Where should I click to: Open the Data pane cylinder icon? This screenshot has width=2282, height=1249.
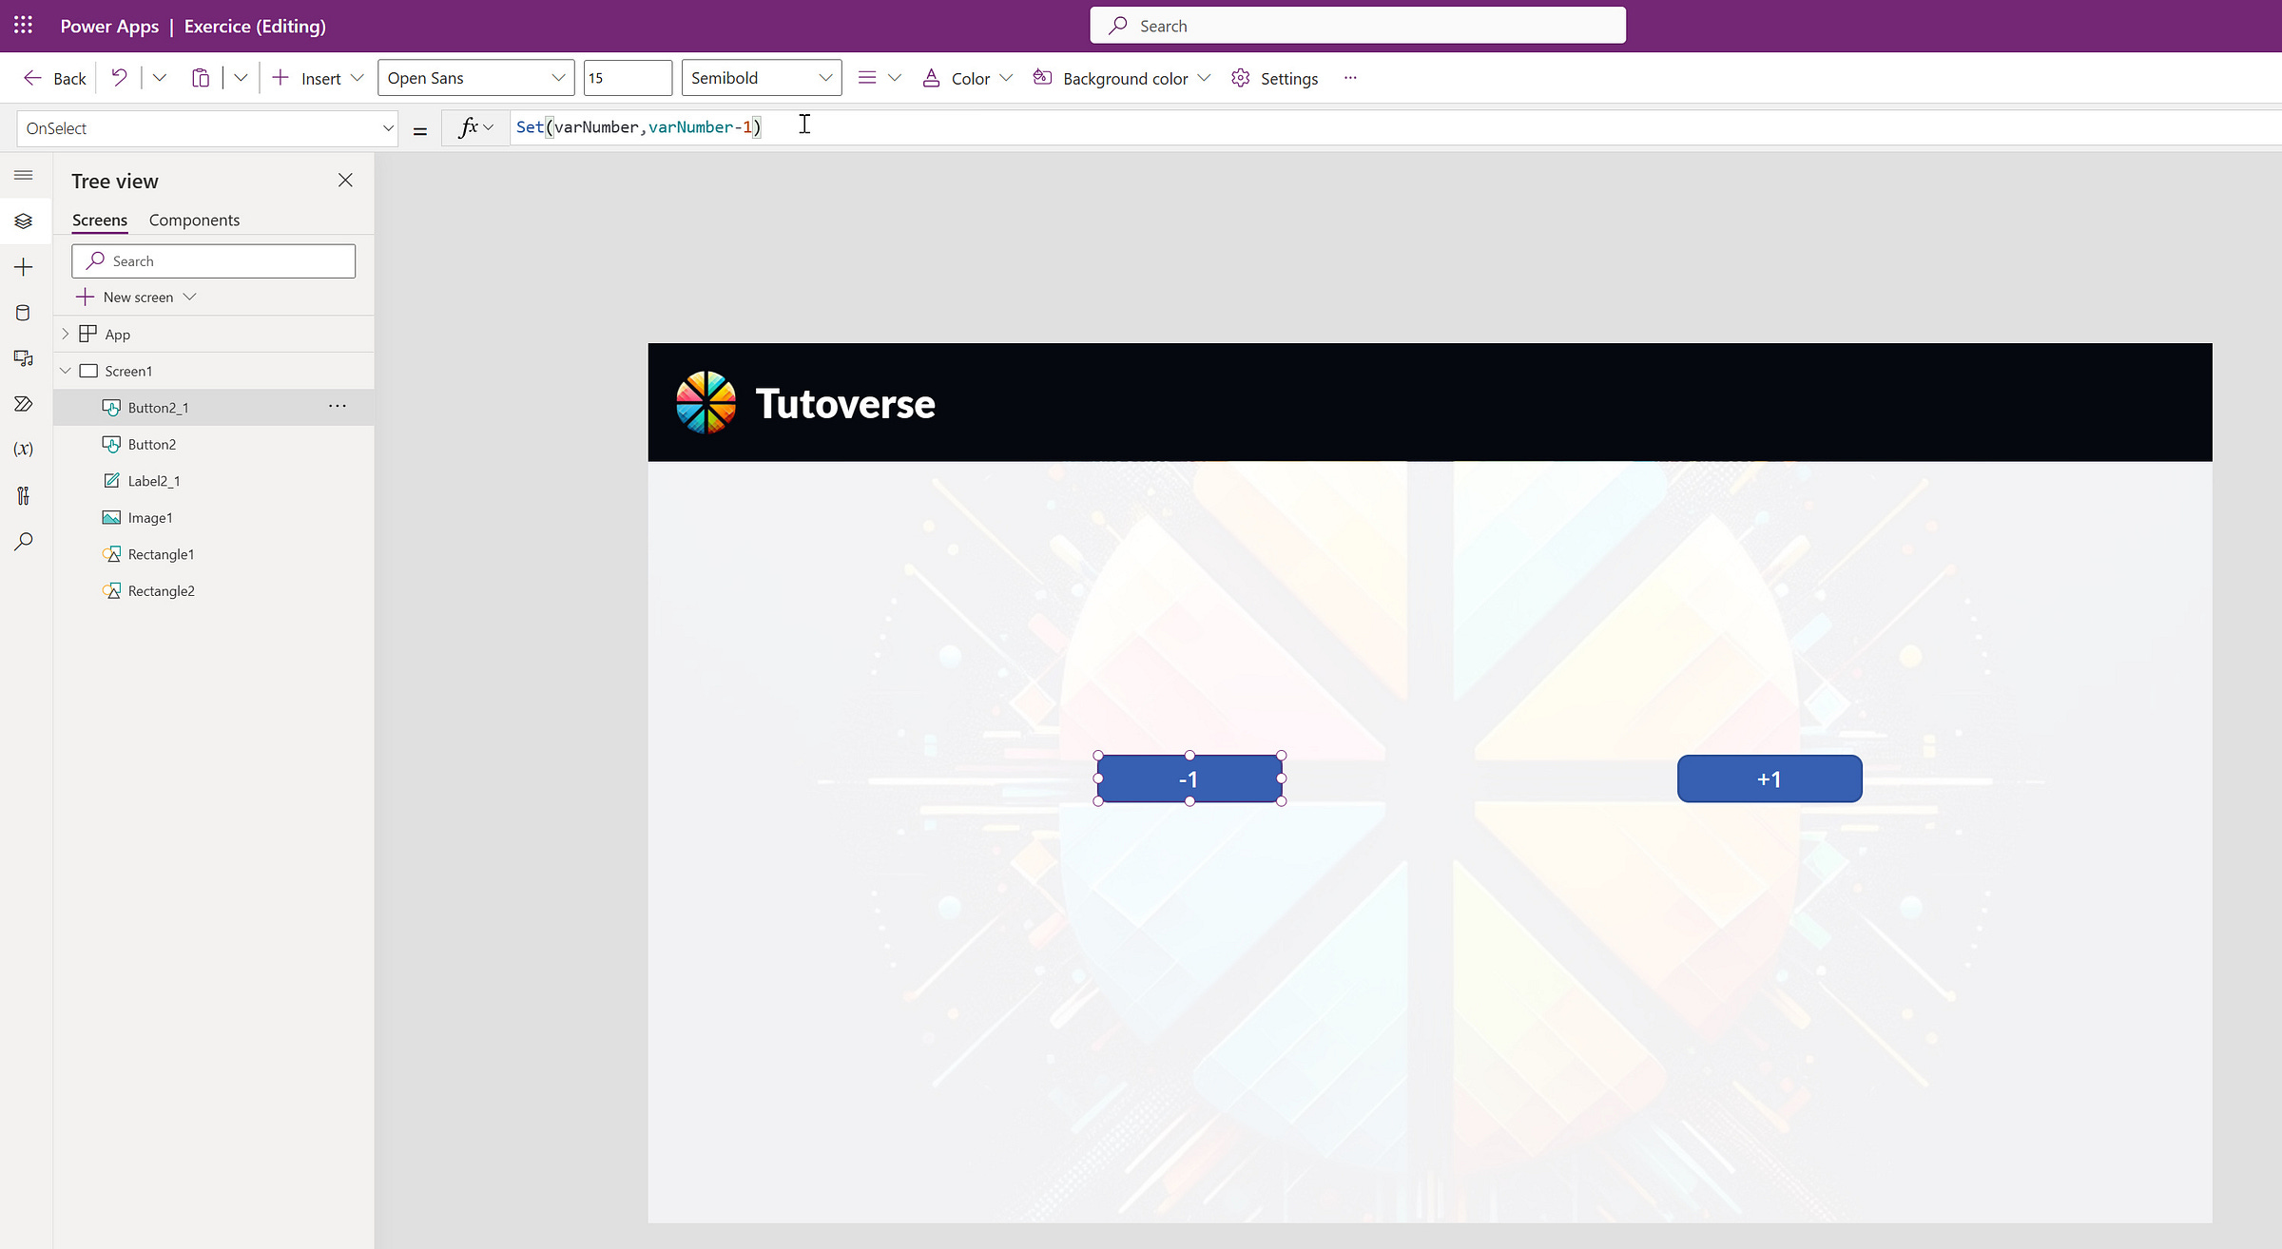click(24, 313)
